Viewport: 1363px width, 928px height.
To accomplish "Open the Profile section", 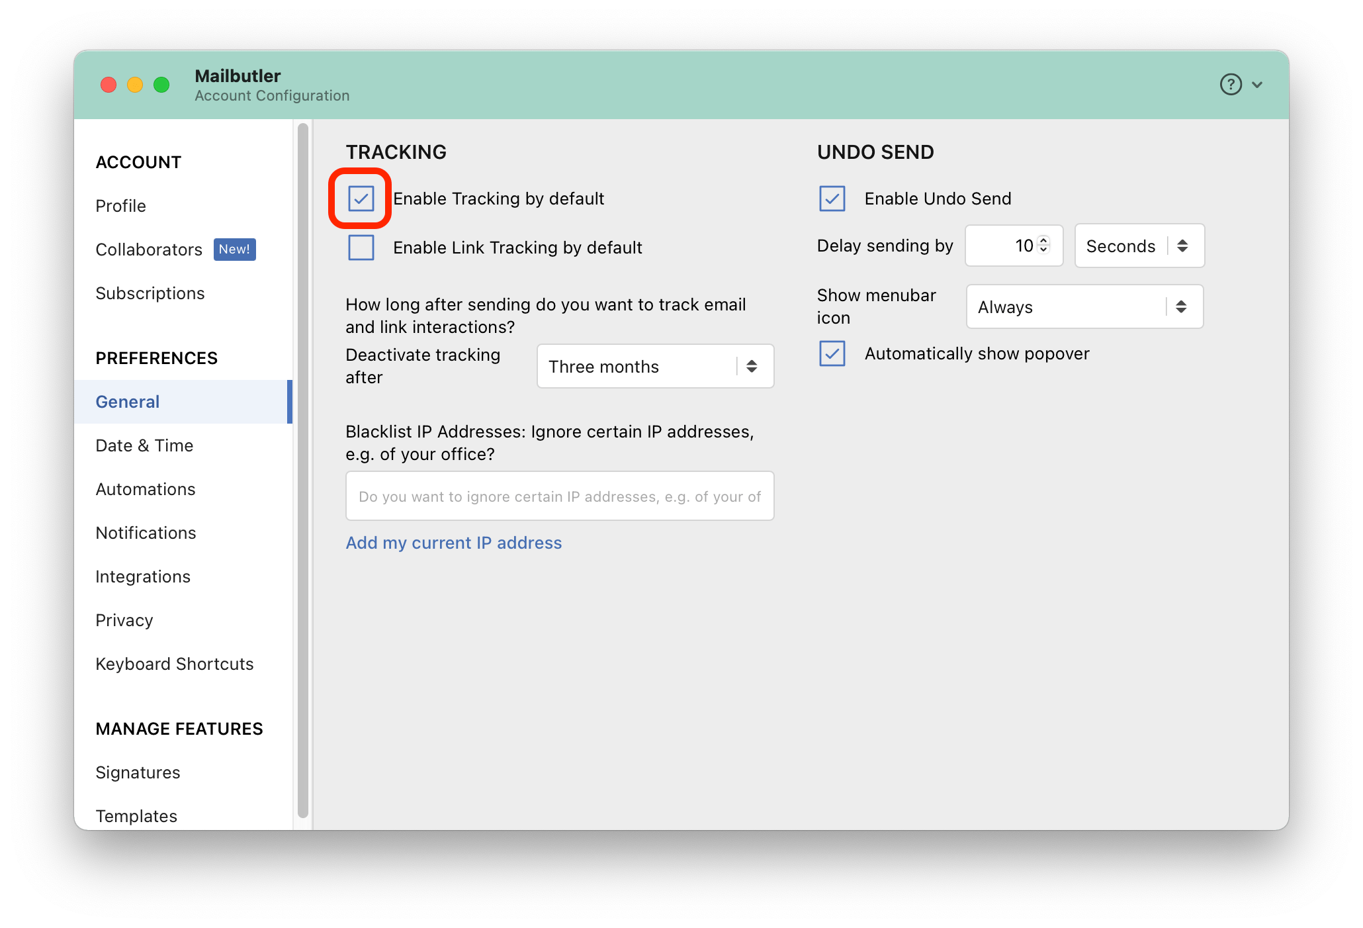I will pyautogui.click(x=120, y=206).
